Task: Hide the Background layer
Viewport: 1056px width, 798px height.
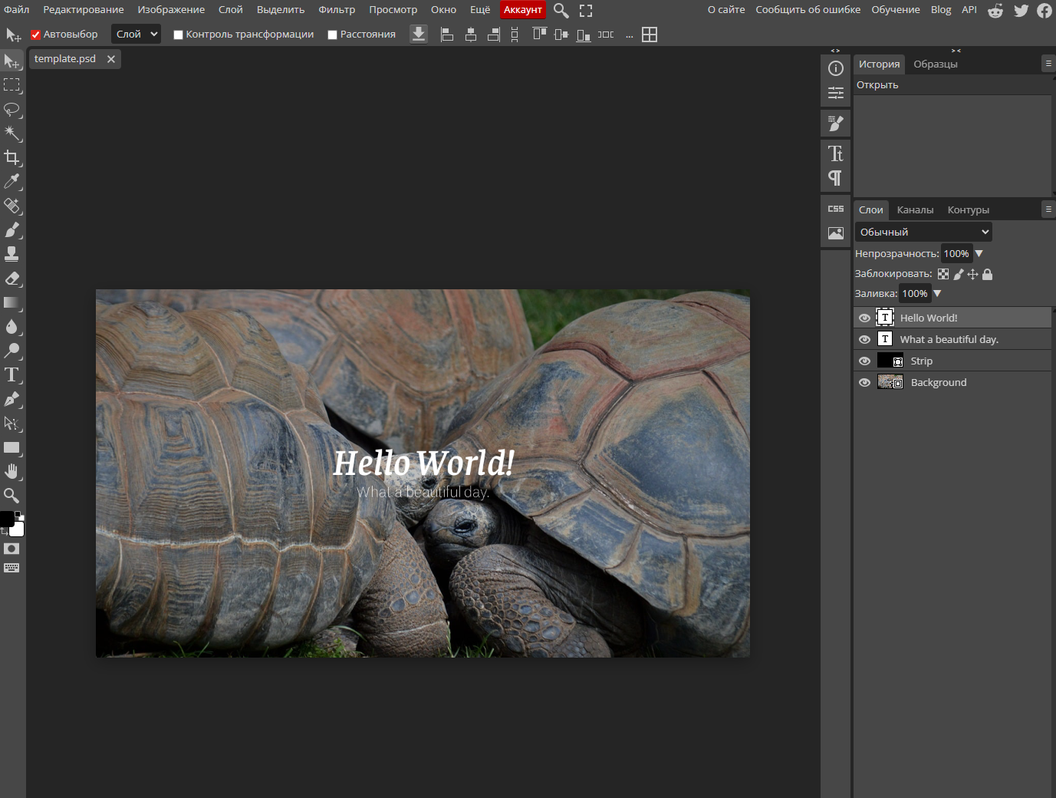Action: 865,382
